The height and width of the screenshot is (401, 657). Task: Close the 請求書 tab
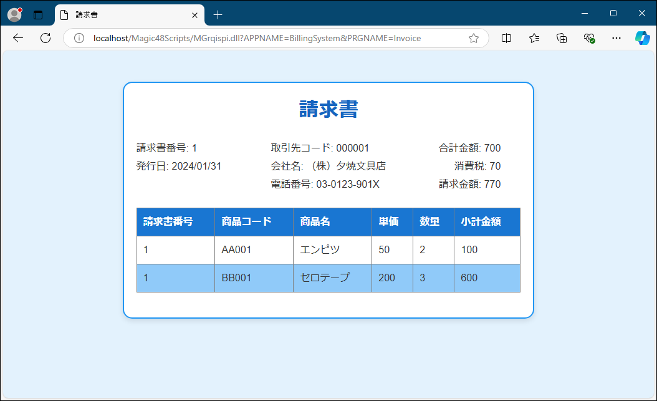pos(195,14)
